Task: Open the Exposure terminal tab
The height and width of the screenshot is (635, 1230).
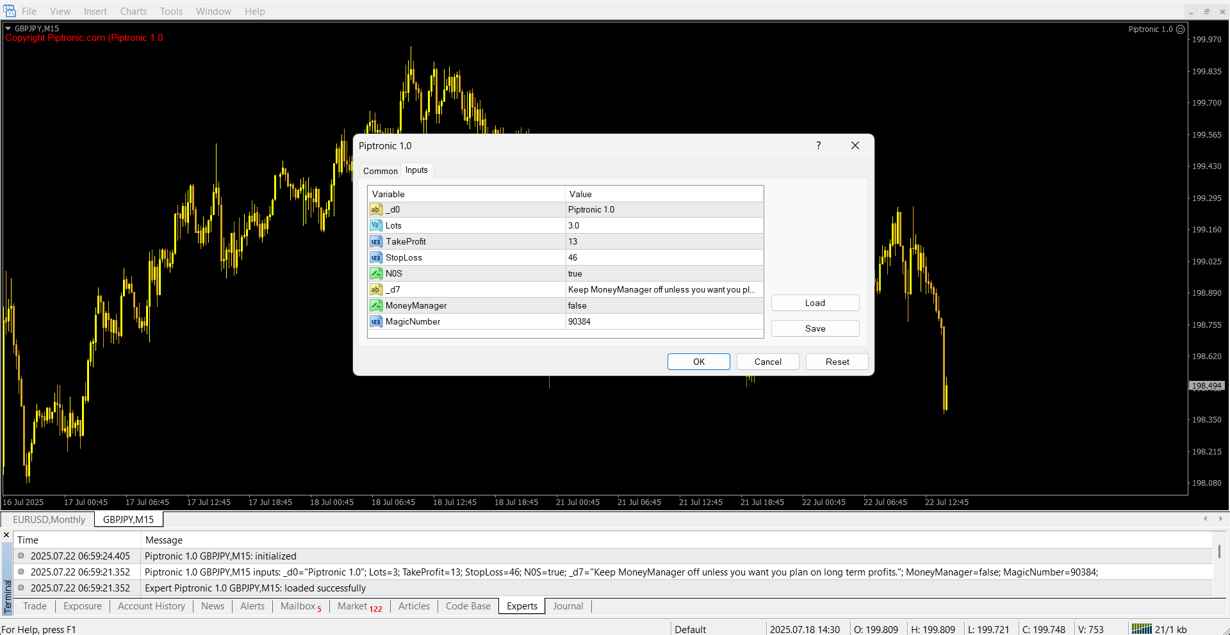Action: [83, 606]
